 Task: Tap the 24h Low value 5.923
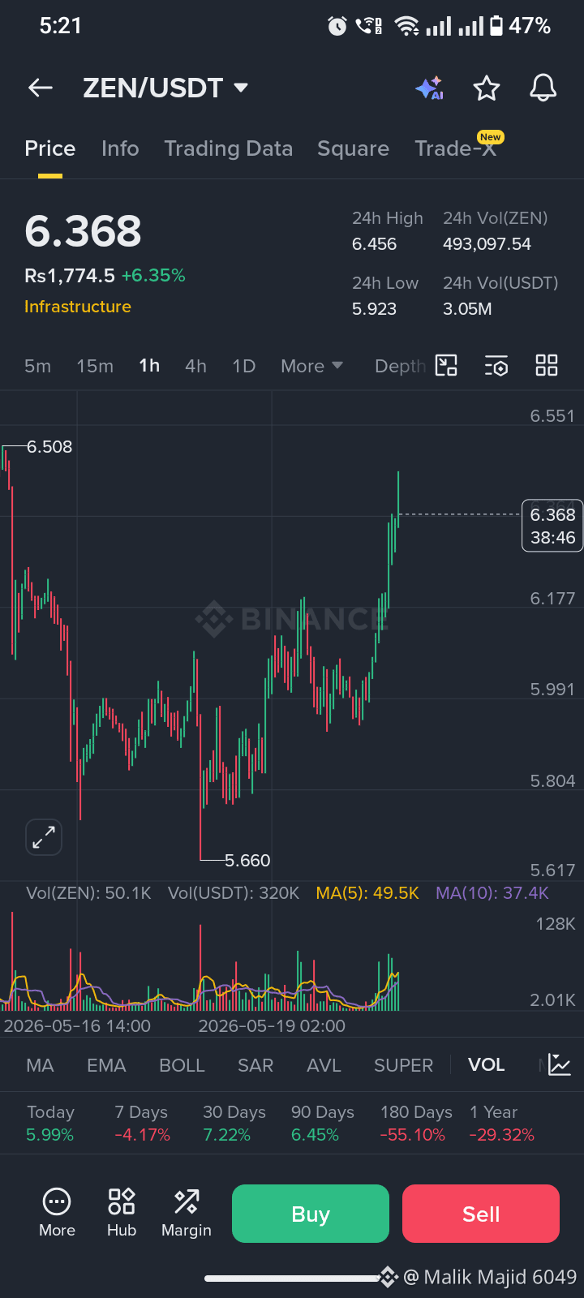point(375,309)
